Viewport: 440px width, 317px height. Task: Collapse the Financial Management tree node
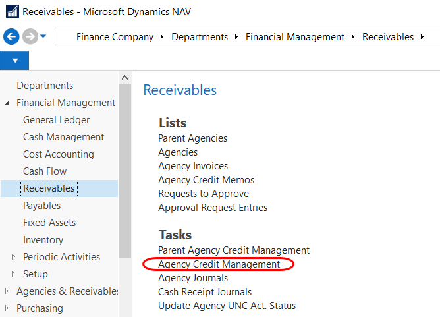pos(7,103)
